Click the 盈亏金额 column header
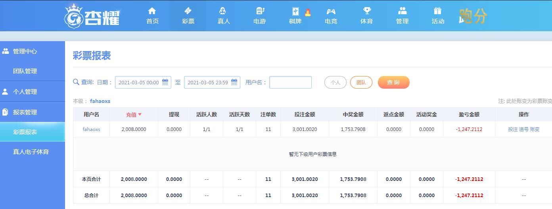This screenshot has height=209, width=552. click(469, 114)
